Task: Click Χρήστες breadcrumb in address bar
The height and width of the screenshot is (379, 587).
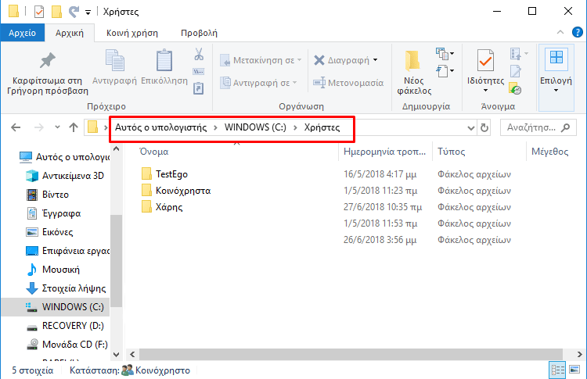Action: coord(322,127)
